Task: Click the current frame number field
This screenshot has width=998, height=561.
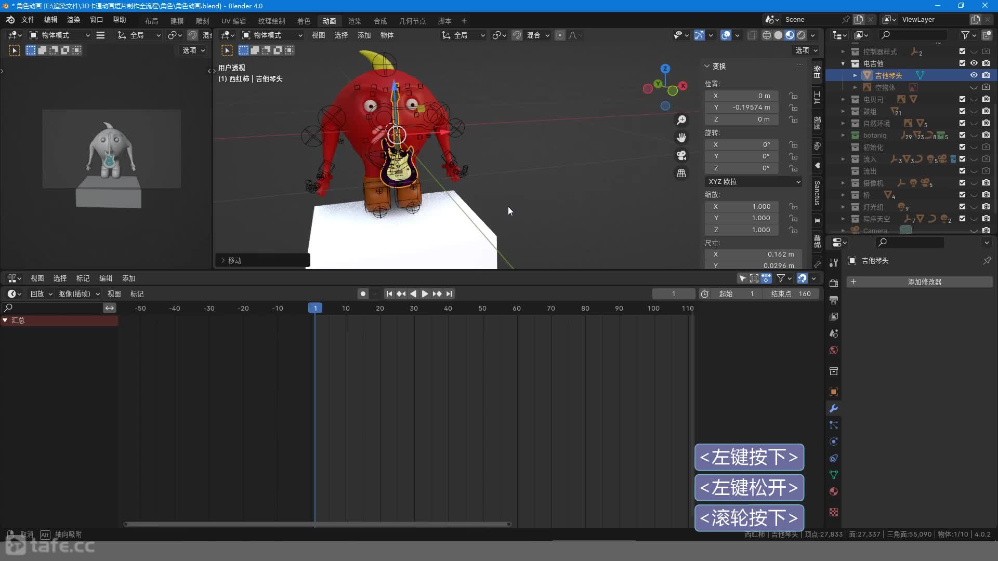Action: click(674, 294)
